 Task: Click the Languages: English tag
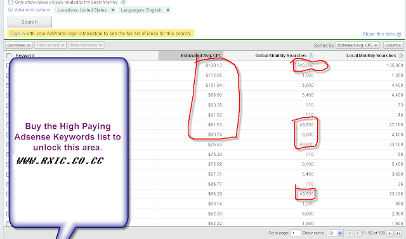[x=141, y=10]
